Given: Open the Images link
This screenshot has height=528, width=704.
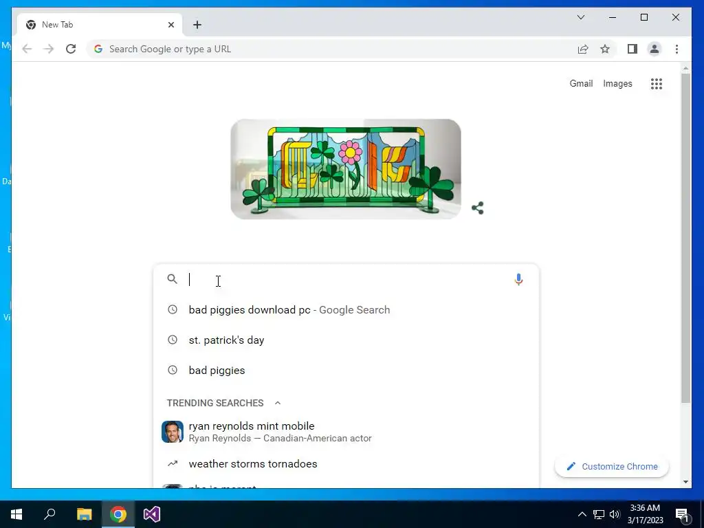Looking at the screenshot, I should pos(617,83).
